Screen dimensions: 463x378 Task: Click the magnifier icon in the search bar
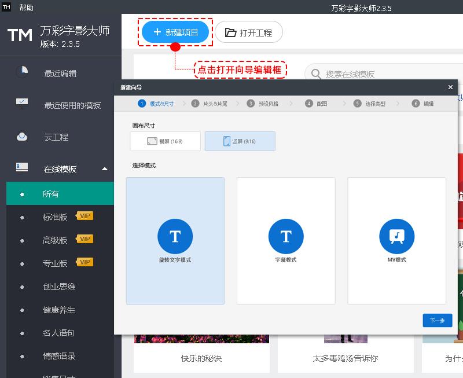(x=315, y=74)
